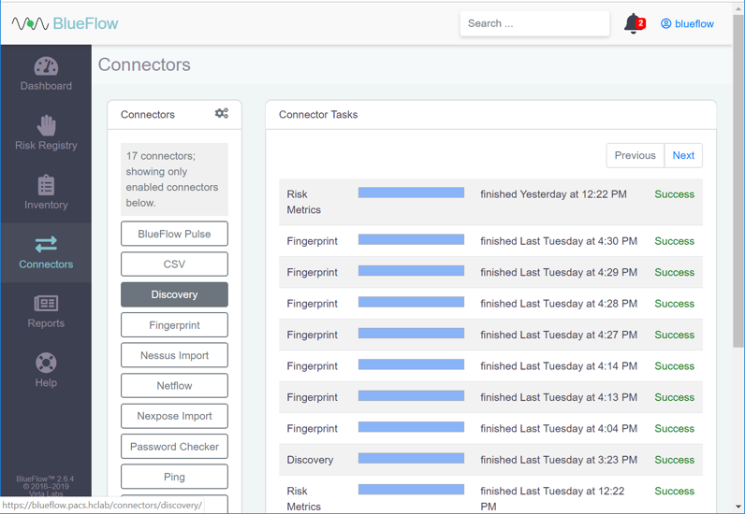Open the blueflow user account menu
The width and height of the screenshot is (745, 514).
[x=687, y=24]
